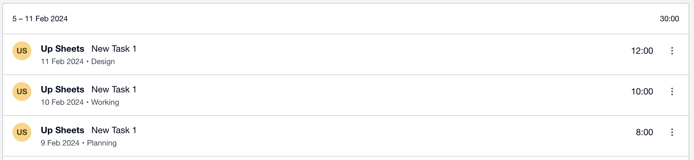Open Up Sheets project in the 9 Feb entry
Image resolution: width=694 pixels, height=160 pixels.
pos(62,130)
